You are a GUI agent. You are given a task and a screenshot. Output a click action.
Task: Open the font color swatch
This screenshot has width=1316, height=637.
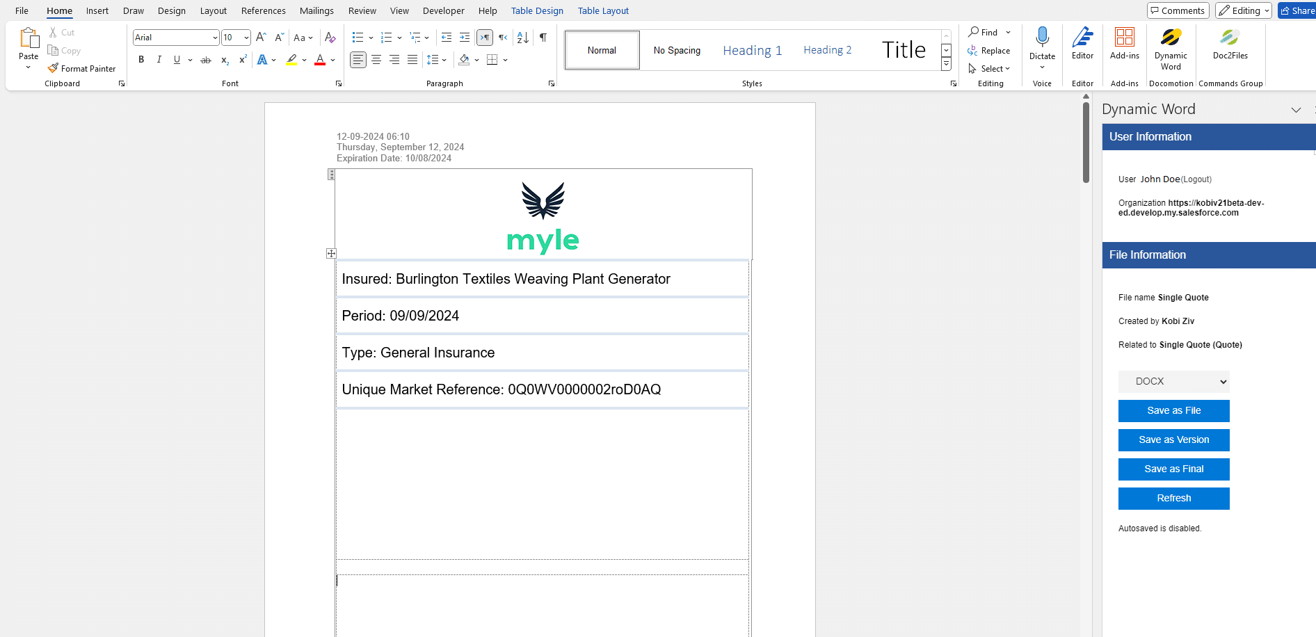(321, 60)
